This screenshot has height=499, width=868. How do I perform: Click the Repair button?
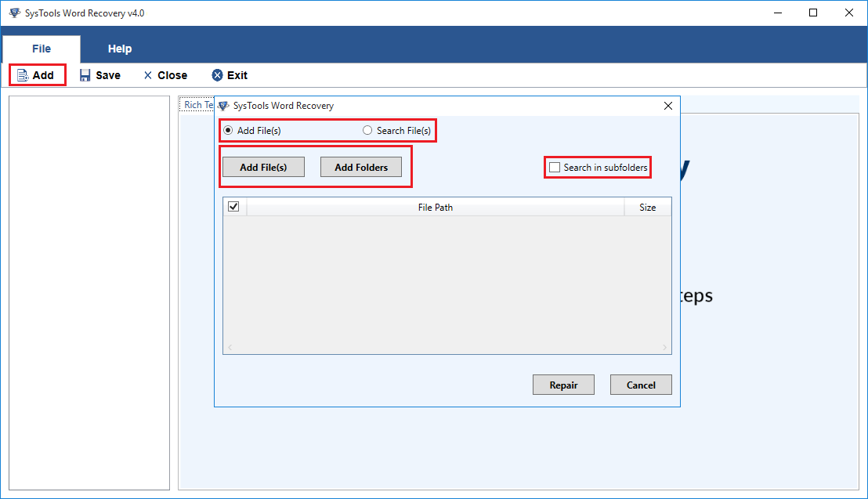pyautogui.click(x=563, y=385)
